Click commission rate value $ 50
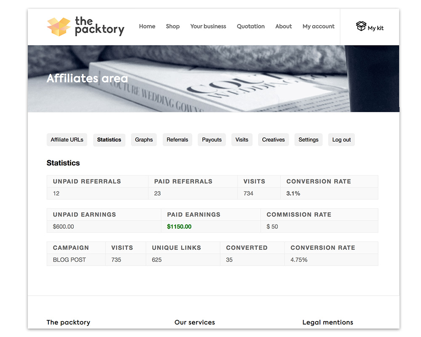This screenshot has height=337, width=421. pyautogui.click(x=272, y=227)
